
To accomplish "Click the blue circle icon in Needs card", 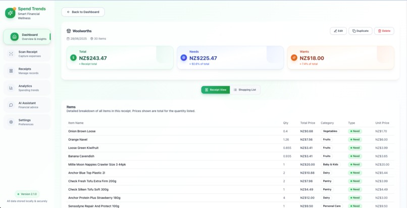I will pyautogui.click(x=184, y=58).
